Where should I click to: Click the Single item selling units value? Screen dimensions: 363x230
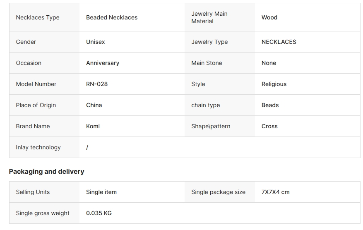tap(101, 192)
